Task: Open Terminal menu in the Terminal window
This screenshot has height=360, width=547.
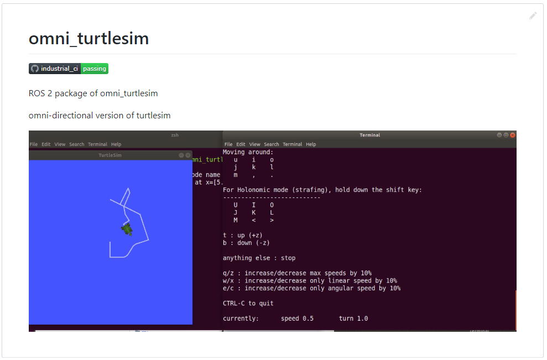Action: pos(292,144)
